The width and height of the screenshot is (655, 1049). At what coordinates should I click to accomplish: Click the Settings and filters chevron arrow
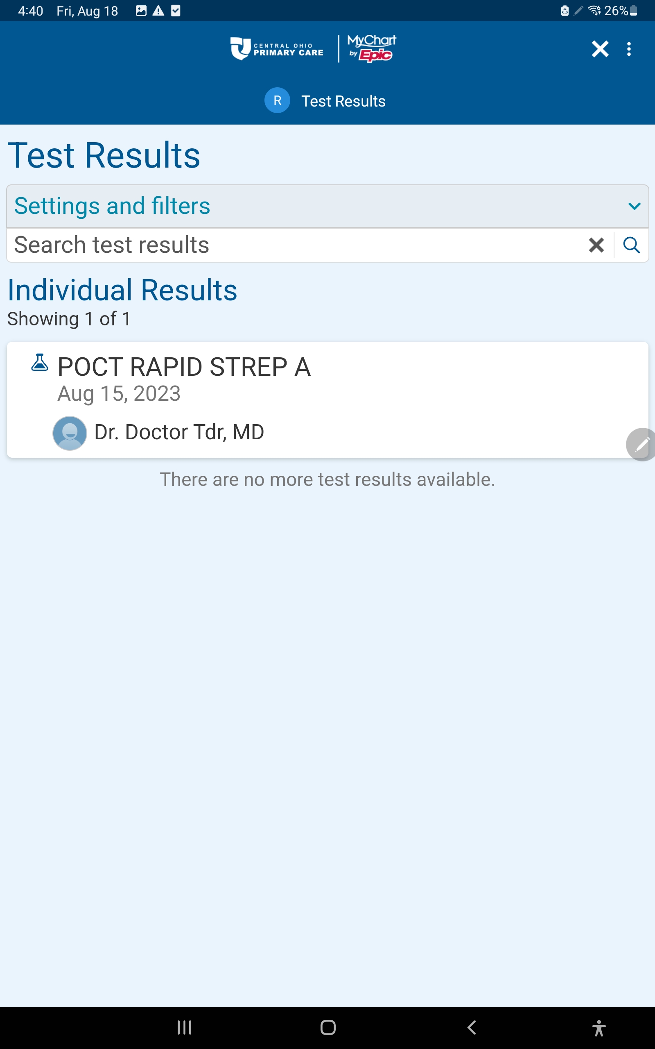point(634,207)
